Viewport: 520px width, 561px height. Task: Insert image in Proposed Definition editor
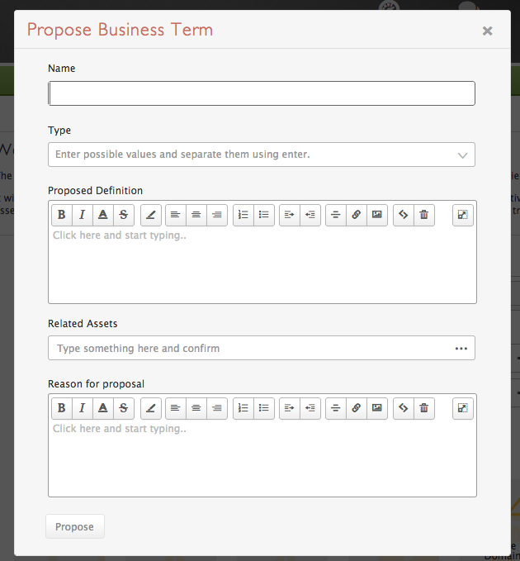pyautogui.click(x=377, y=215)
